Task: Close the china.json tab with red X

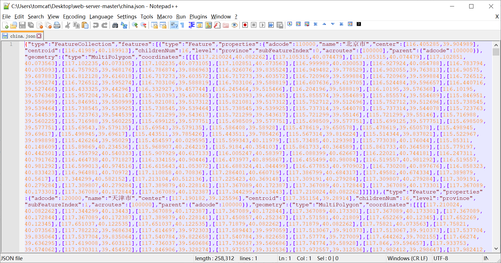Action: point(39,36)
